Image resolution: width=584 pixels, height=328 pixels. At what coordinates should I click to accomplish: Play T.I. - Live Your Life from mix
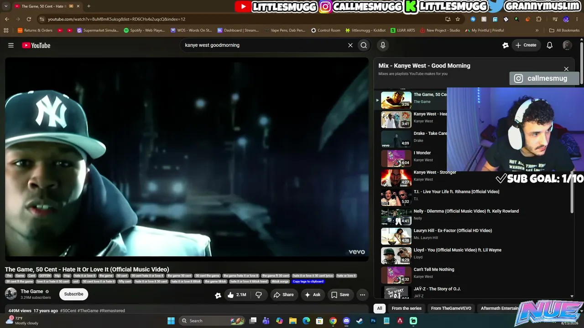396,197
